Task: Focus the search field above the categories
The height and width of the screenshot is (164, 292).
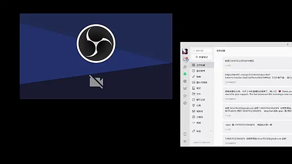Action: click(202, 51)
